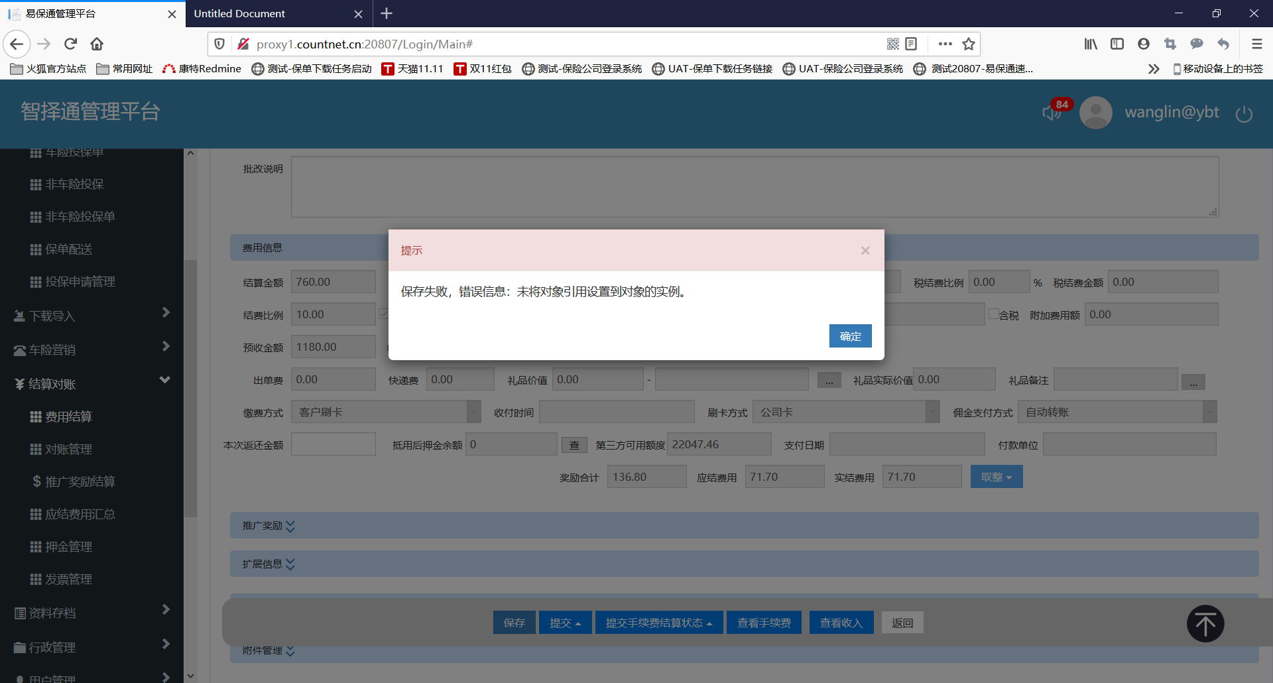Open the notification speaker icon with badge 84
The height and width of the screenshot is (683, 1273).
coord(1052,112)
